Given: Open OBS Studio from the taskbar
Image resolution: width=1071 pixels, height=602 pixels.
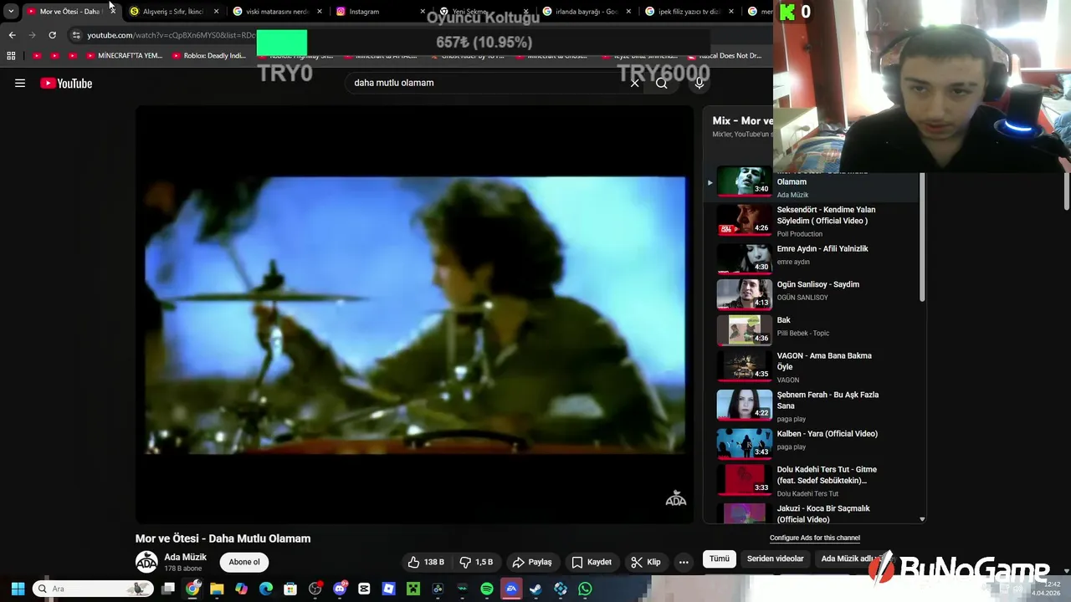Looking at the screenshot, I should pyautogui.click(x=315, y=589).
